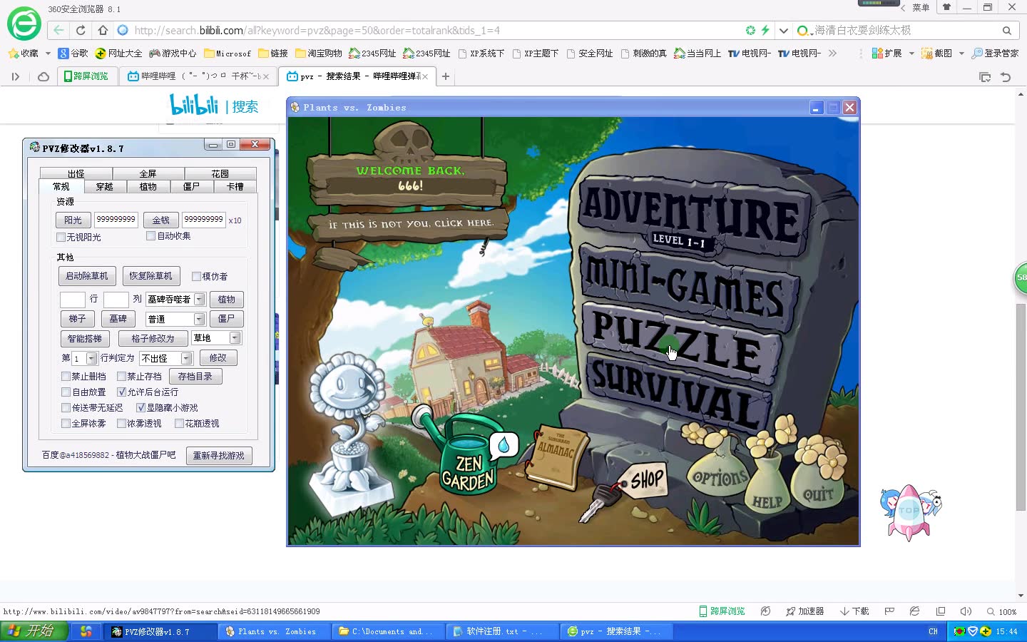Toggle the sidebar arrow left of the tabs

(15, 76)
